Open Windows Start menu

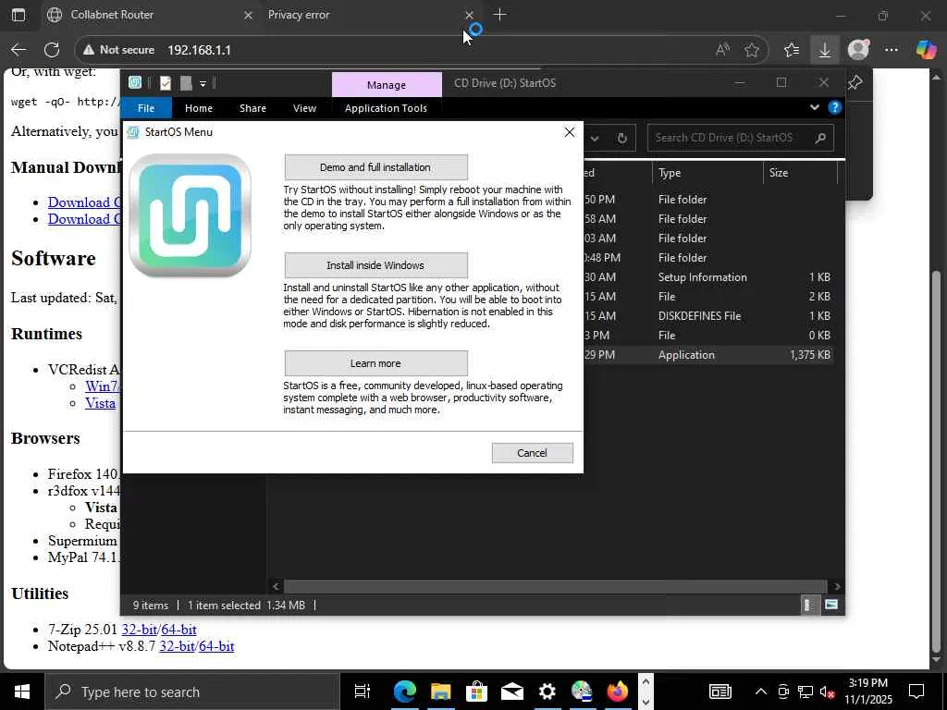pos(22,692)
